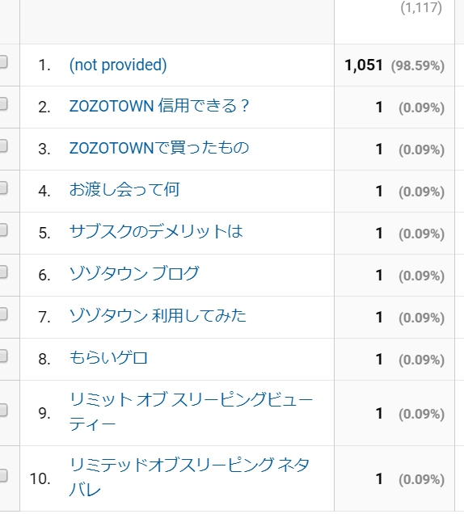Image resolution: width=464 pixels, height=514 pixels.
Task: Check the box for (not provided) row
Action: click(2, 62)
